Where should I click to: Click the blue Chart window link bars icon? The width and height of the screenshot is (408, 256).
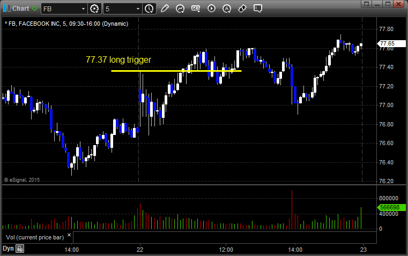point(7,9)
